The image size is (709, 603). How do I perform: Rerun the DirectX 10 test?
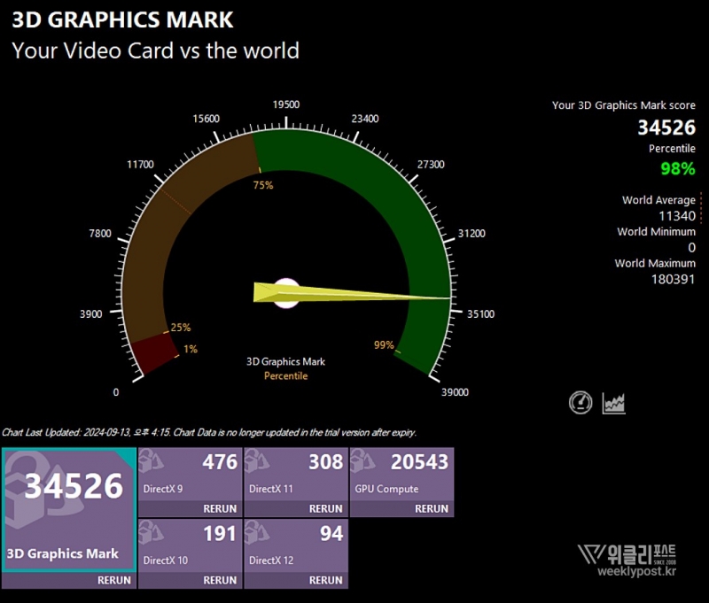click(x=220, y=580)
